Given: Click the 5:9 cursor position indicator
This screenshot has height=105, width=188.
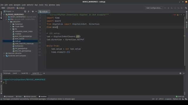Looking at the screenshot, I should point(153,99).
